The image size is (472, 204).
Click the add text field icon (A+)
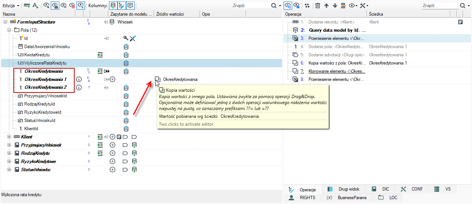point(35,6)
